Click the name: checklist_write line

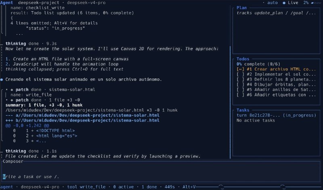pyautogui.click(x=38, y=8)
